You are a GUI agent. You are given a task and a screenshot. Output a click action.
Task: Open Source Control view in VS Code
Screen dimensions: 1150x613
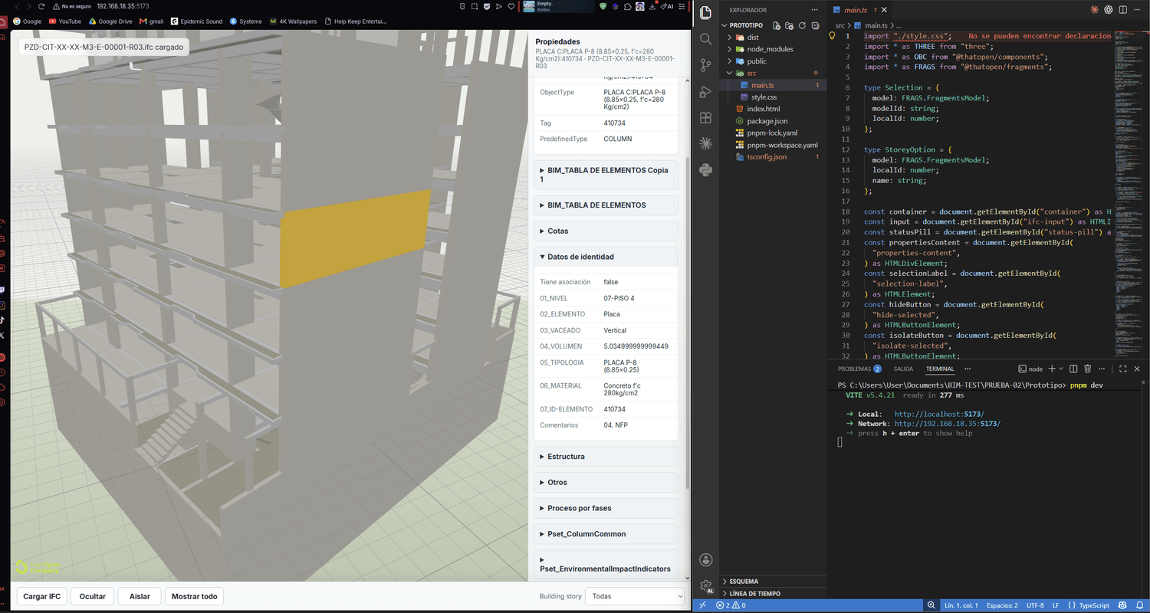(706, 65)
